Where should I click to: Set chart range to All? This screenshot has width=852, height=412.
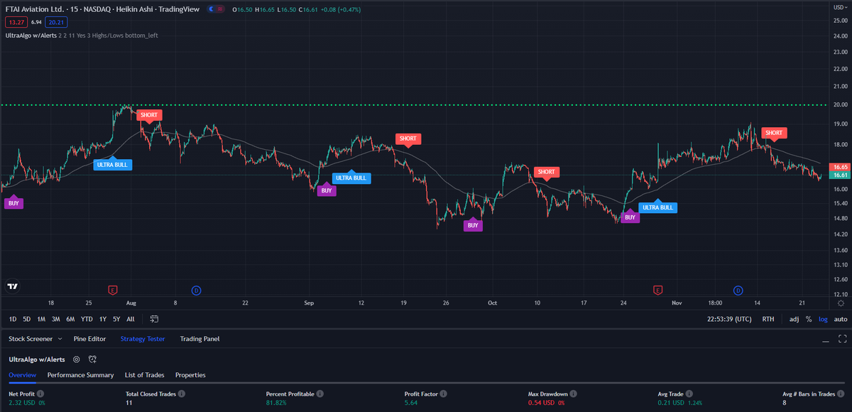tap(131, 319)
